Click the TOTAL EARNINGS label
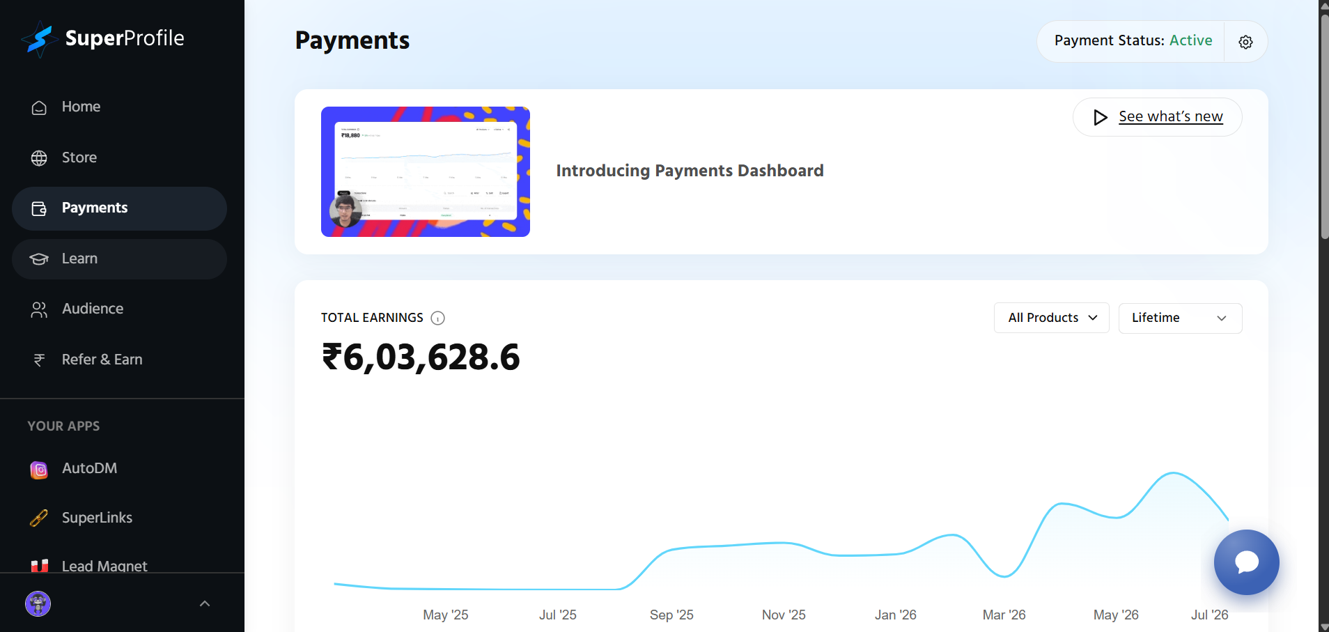Viewport: 1329px width, 632px height. click(x=372, y=318)
